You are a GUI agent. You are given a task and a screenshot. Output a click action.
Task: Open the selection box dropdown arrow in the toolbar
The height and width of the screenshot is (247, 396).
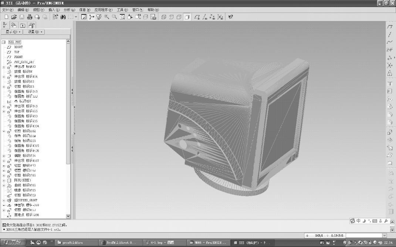point(76,17)
